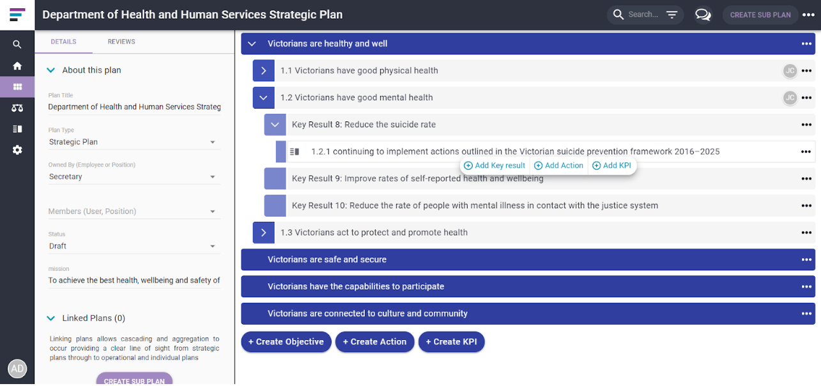Switch to the Reviews tab
Viewport: 821px width, 386px height.
121,42
